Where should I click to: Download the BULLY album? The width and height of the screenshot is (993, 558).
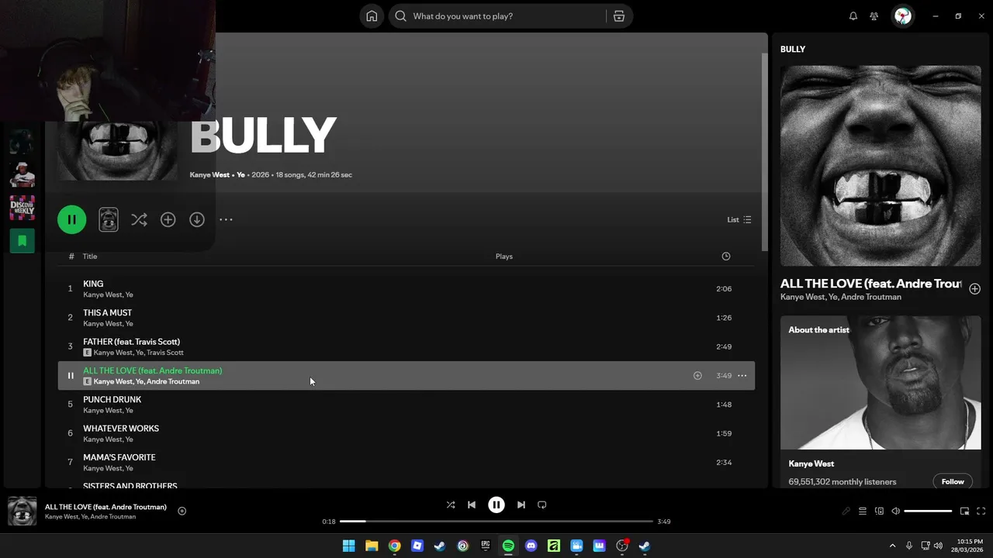click(197, 220)
